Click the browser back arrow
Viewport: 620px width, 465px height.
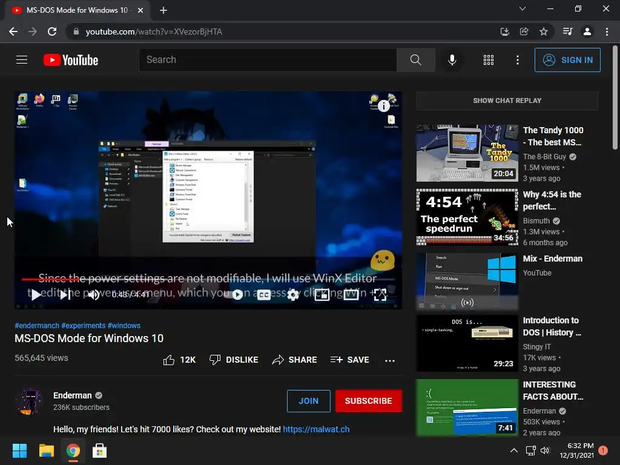click(13, 31)
